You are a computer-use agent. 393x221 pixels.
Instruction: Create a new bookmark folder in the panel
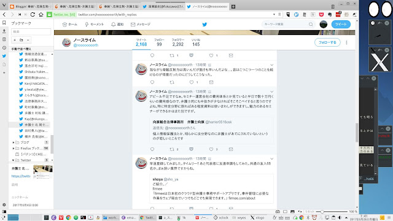(21, 40)
